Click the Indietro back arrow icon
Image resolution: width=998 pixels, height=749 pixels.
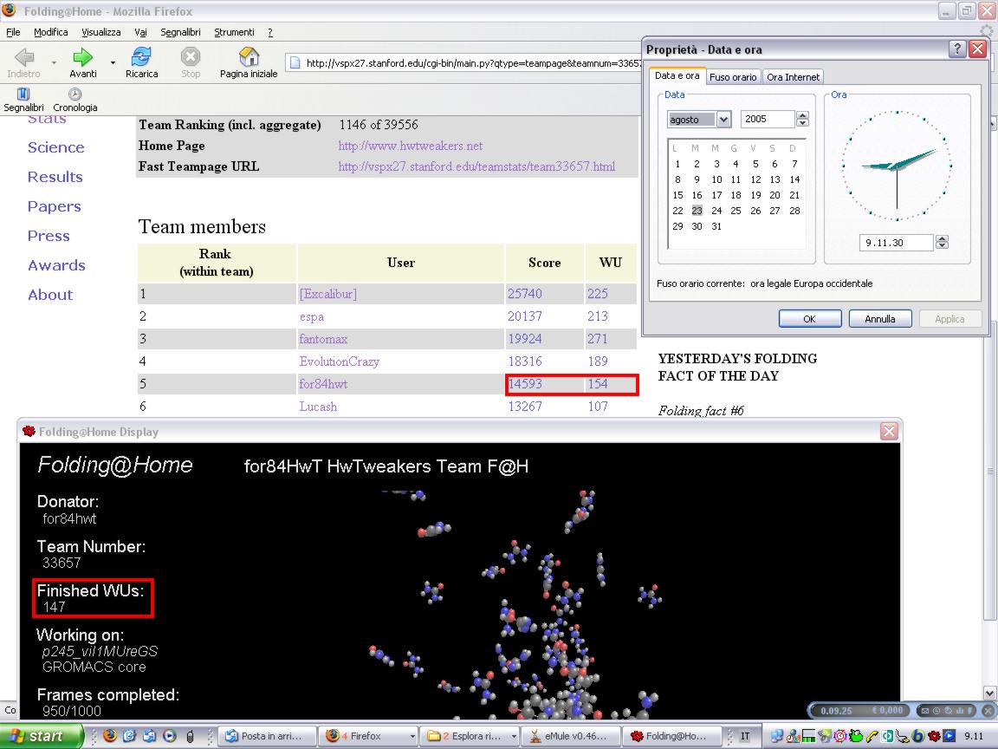click(x=24, y=57)
